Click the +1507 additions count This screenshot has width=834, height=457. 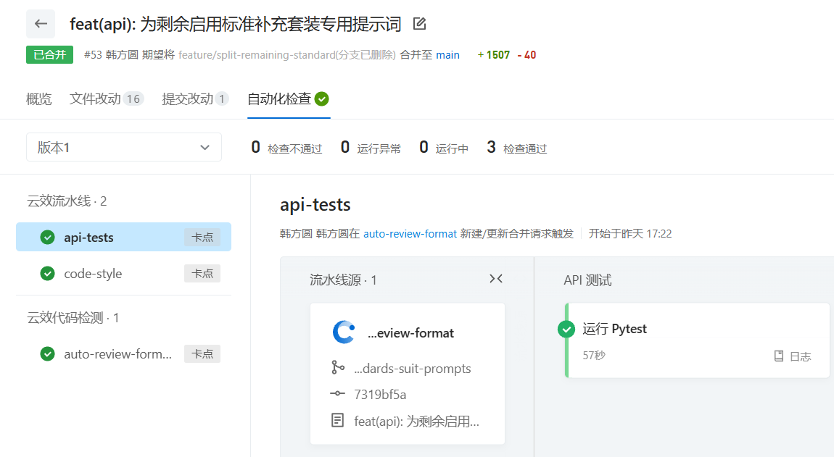coord(494,55)
